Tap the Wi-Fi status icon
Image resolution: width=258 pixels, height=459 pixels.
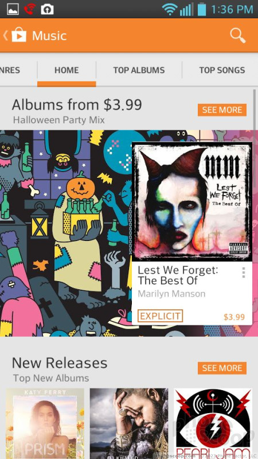(170, 9)
